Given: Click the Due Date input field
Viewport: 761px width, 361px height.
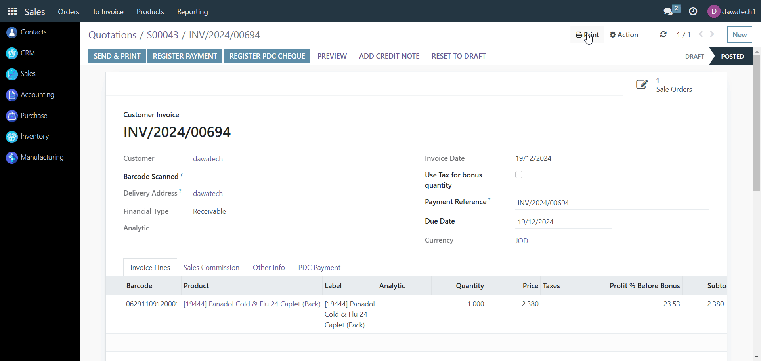Looking at the screenshot, I should tap(563, 222).
